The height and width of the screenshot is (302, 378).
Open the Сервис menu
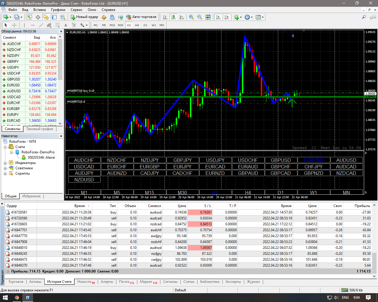[76, 10]
